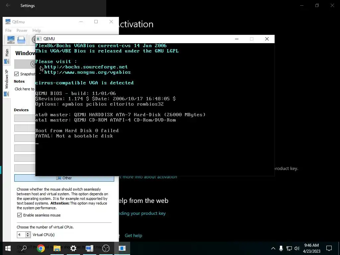Screen dimensions: 340x255
Task: Open the taskbar clock showing 9:46 AM
Action: click(311, 248)
